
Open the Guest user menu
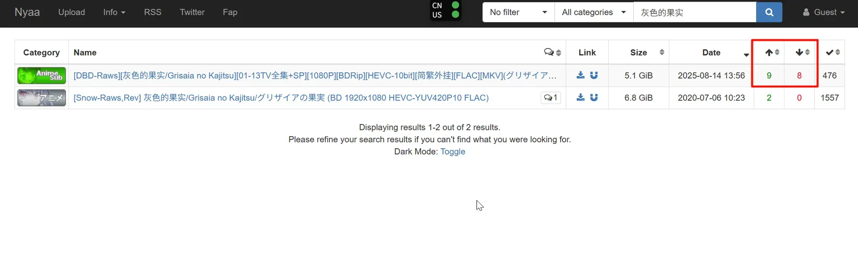(824, 12)
